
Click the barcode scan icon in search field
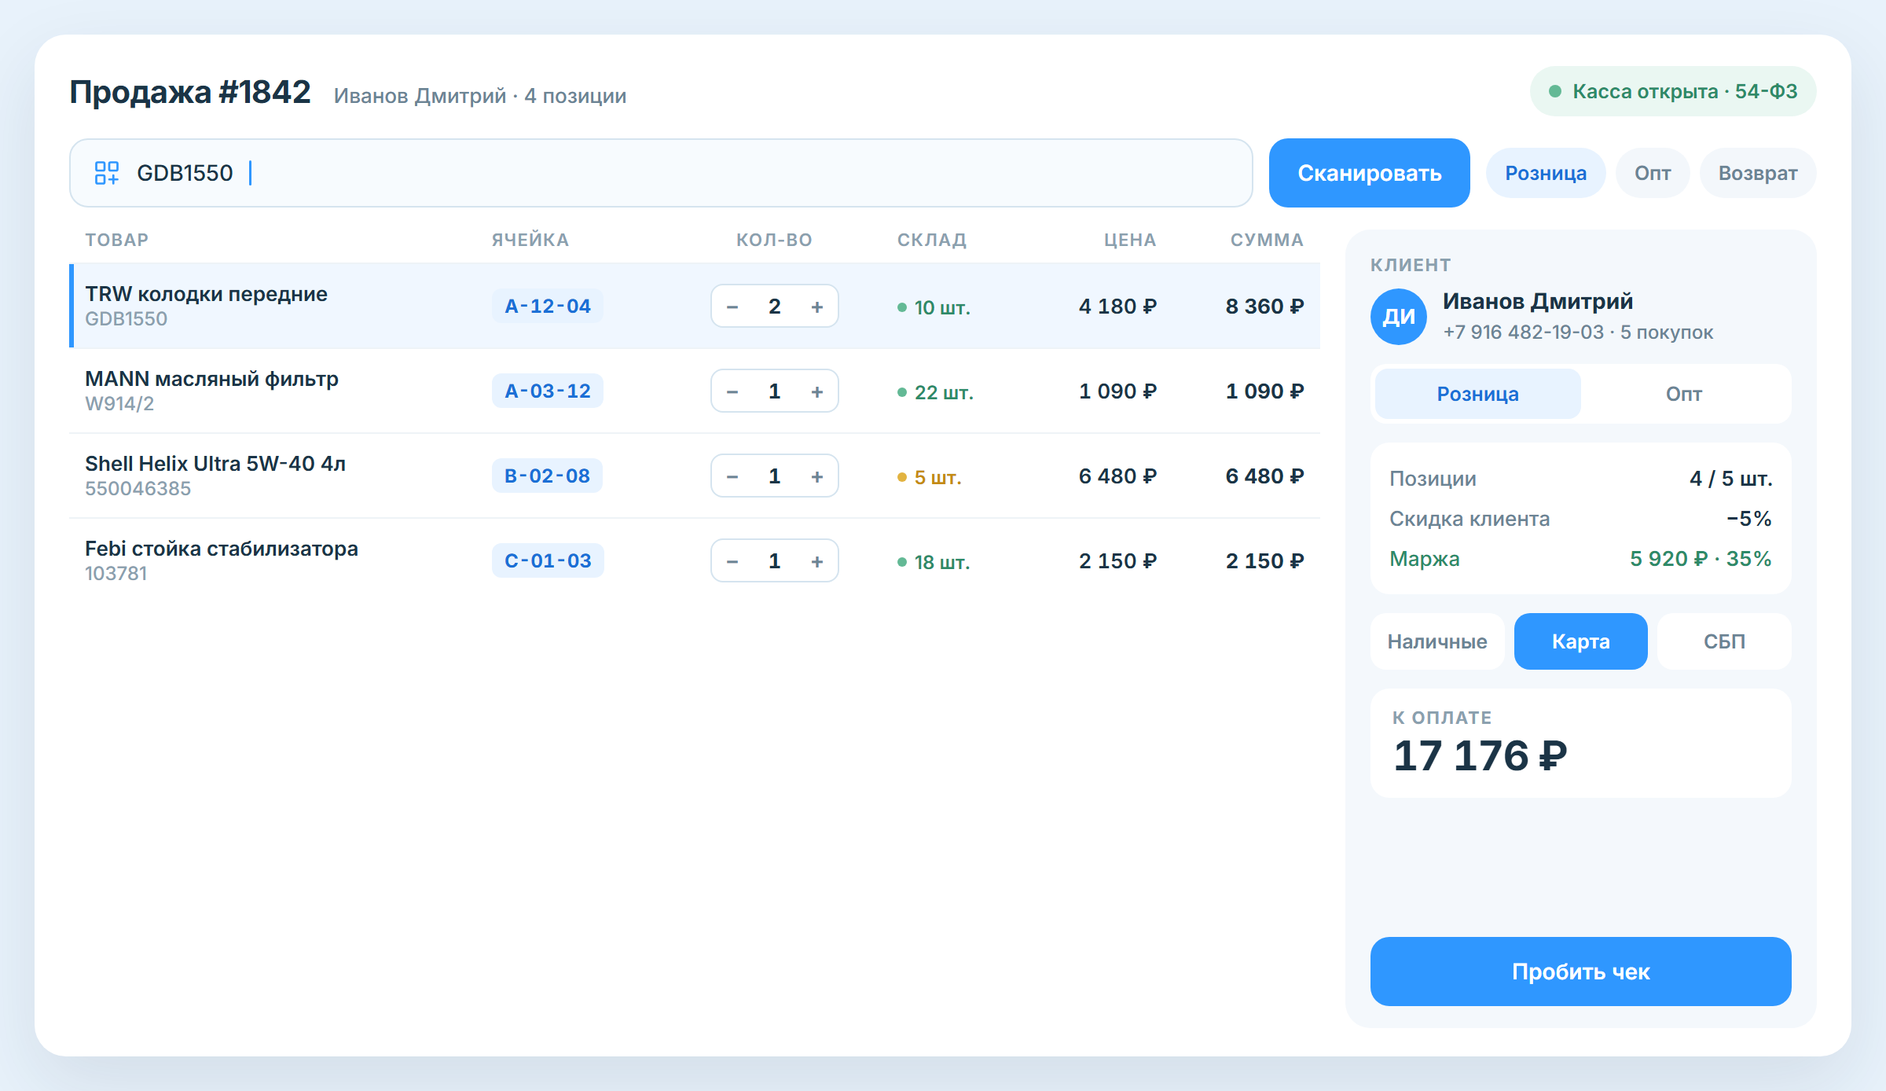point(106,173)
